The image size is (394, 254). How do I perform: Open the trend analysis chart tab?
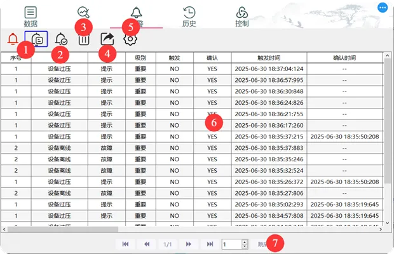click(83, 13)
